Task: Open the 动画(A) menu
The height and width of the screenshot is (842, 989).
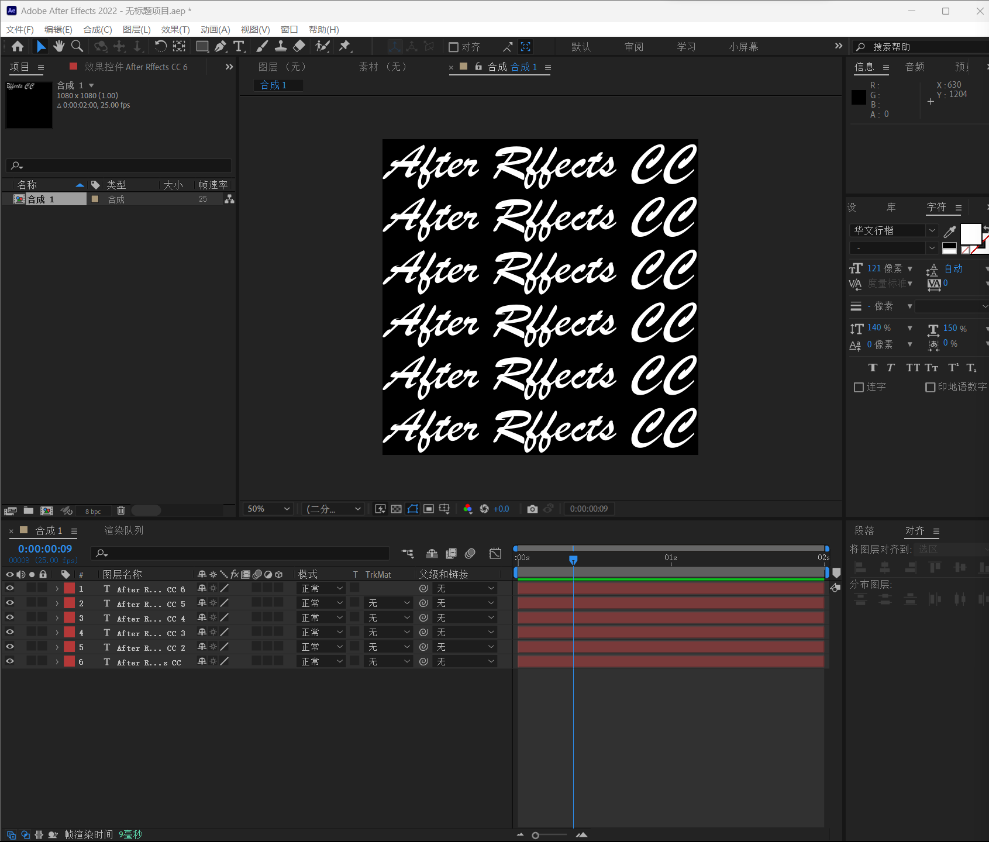Action: (215, 30)
